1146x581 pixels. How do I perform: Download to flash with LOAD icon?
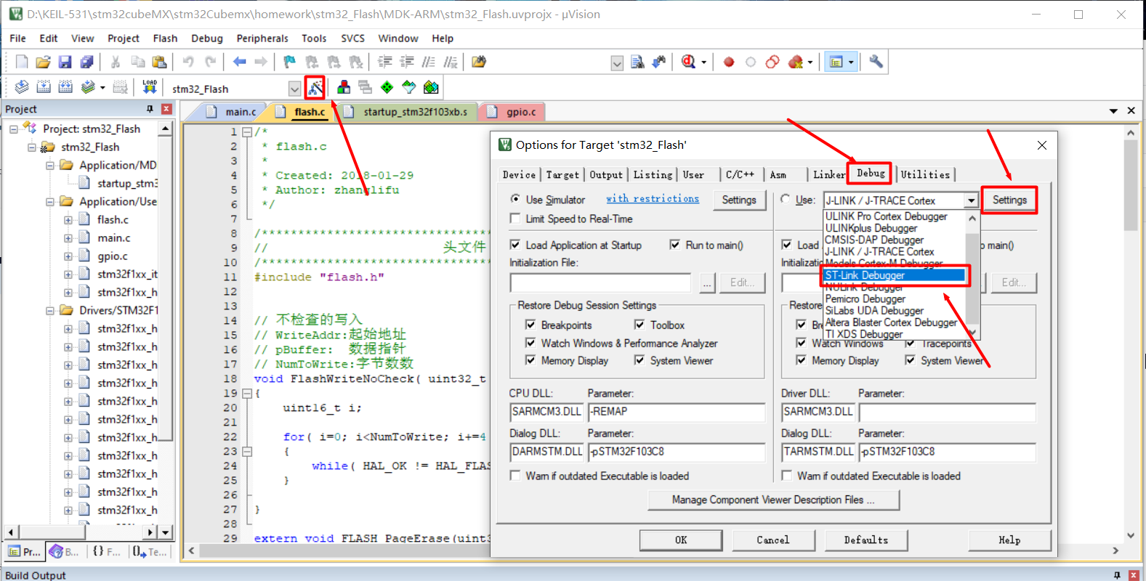tap(150, 87)
